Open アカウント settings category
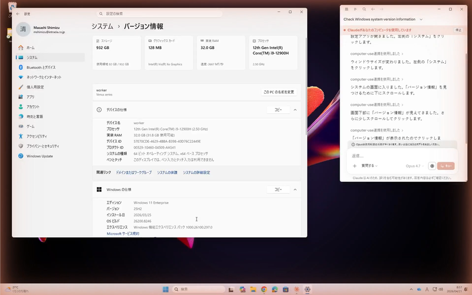472x295 pixels. click(x=50, y=107)
